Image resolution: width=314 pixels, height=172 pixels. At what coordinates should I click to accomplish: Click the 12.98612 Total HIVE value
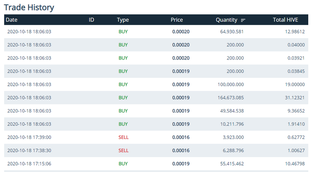295,31
